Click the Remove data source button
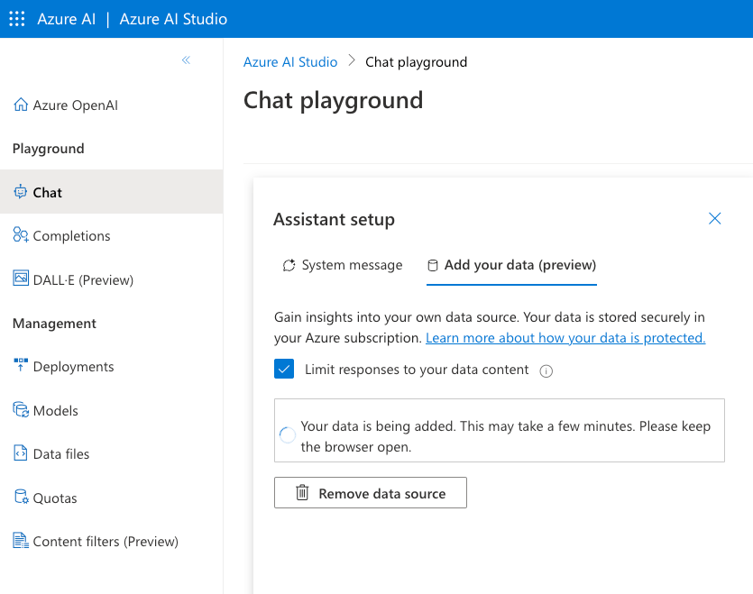This screenshot has height=594, width=753. pyautogui.click(x=371, y=493)
